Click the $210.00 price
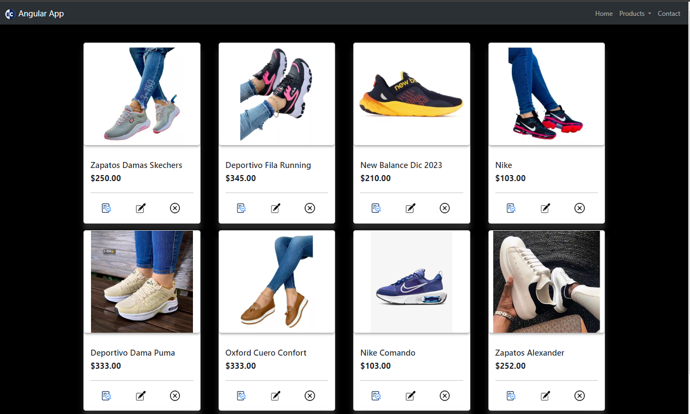The image size is (690, 414). point(376,178)
